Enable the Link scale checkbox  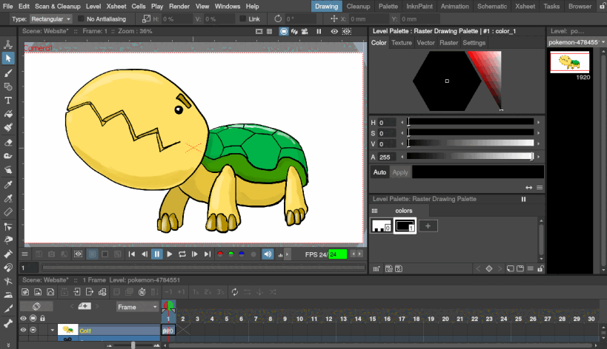[242, 18]
